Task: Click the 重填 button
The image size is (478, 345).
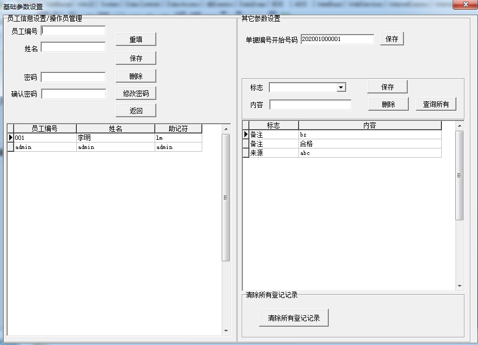Action: coord(136,39)
